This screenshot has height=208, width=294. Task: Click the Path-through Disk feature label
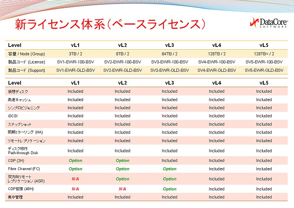(x=23, y=153)
